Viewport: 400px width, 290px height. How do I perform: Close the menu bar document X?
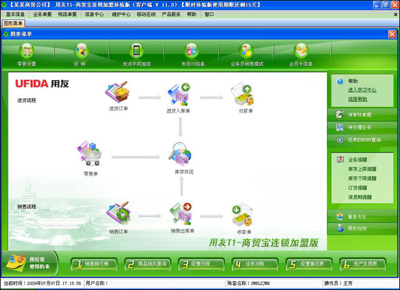coord(396,14)
